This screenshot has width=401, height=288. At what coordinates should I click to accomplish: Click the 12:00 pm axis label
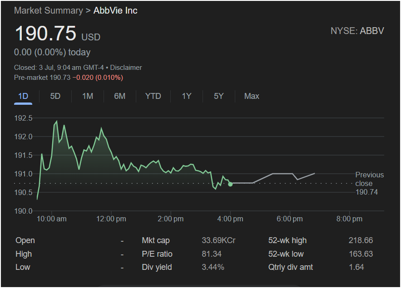tap(111, 219)
